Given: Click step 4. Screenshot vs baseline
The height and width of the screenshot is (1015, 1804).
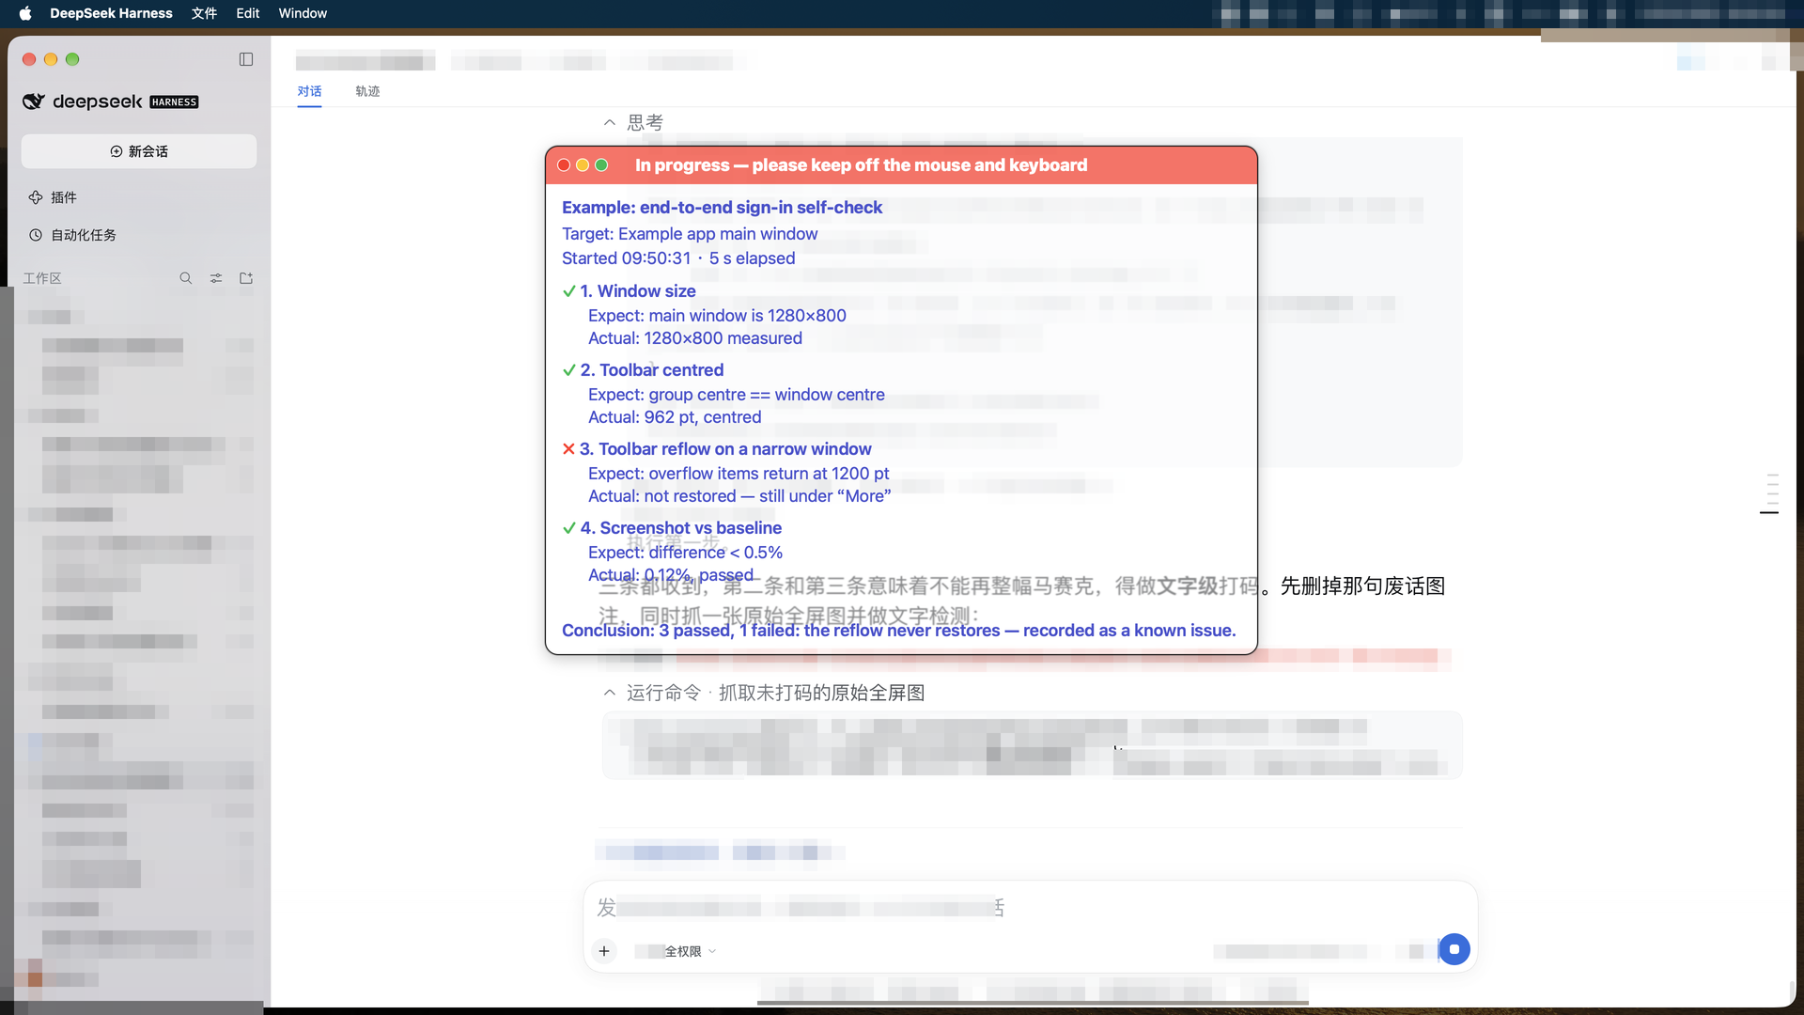Looking at the screenshot, I should (681, 528).
